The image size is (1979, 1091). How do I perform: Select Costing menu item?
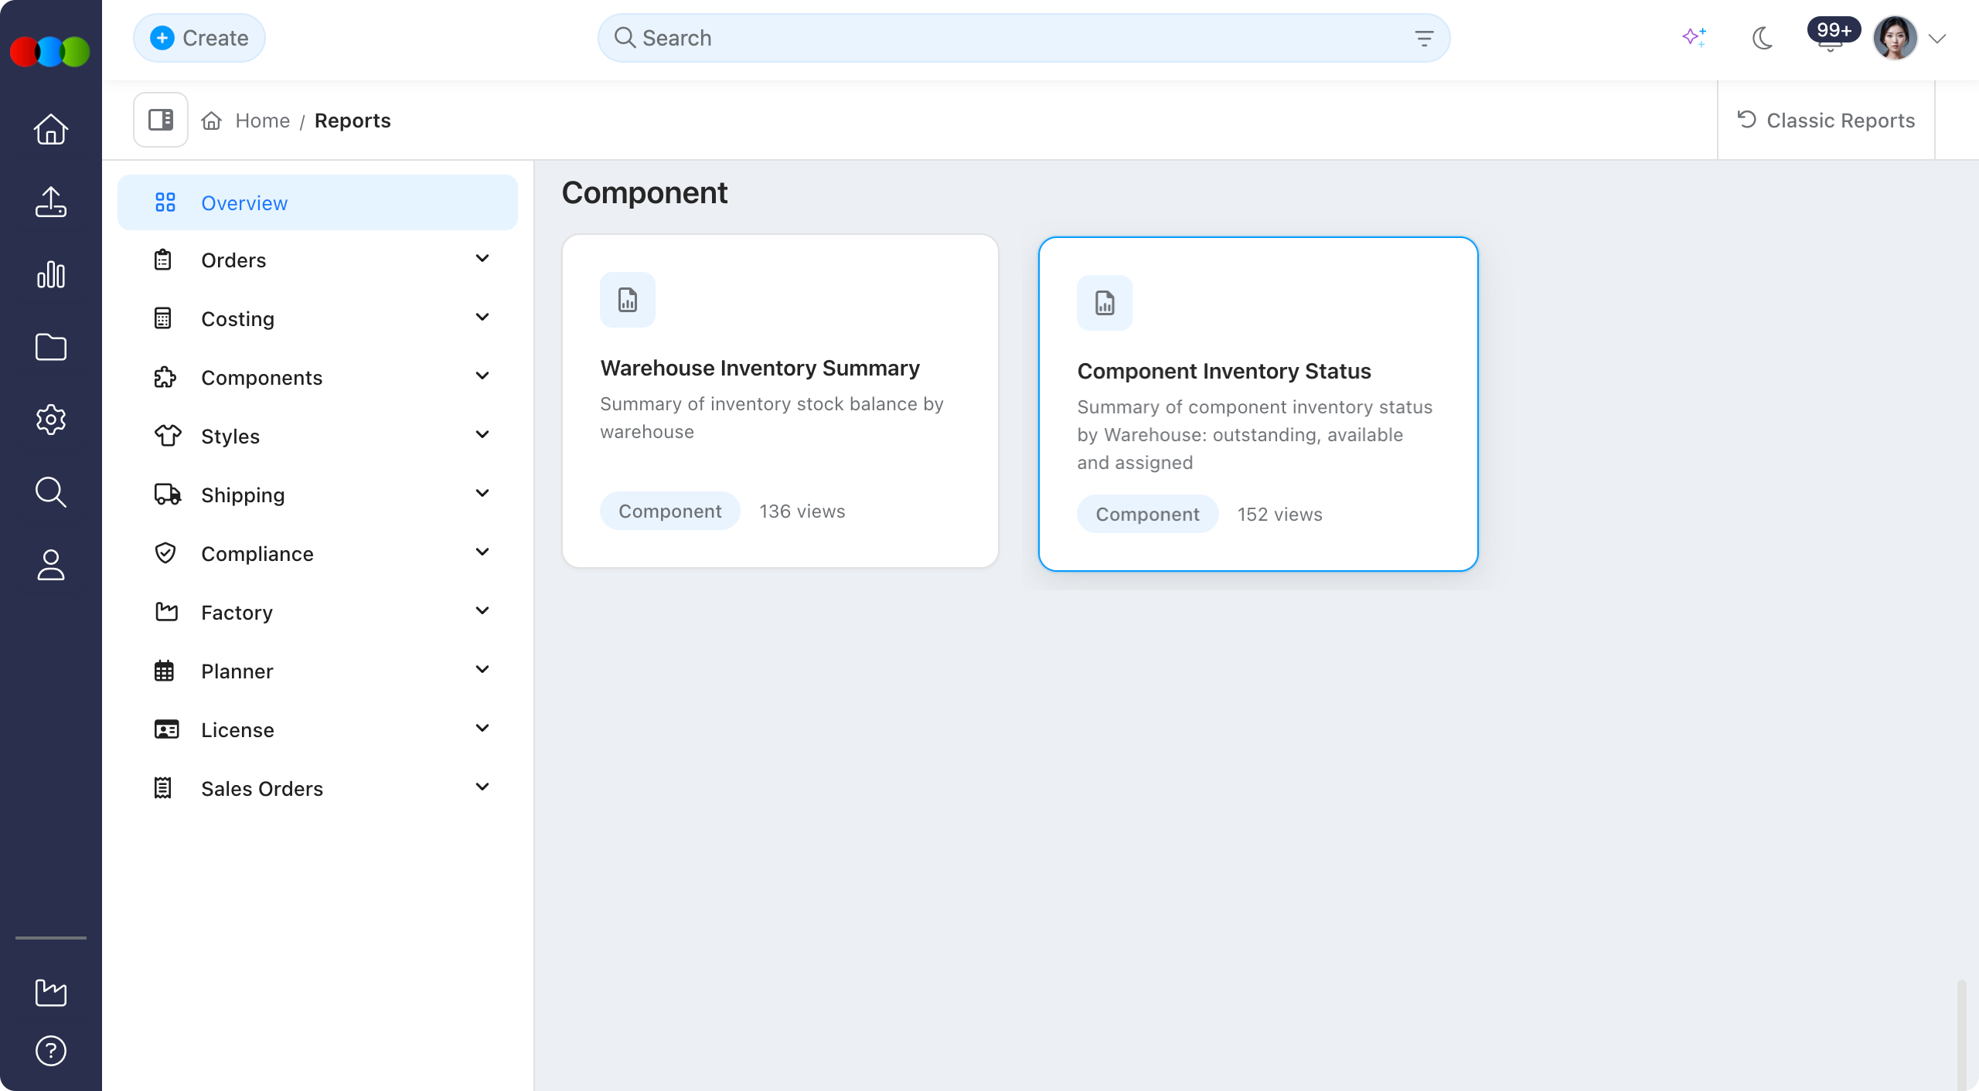318,318
